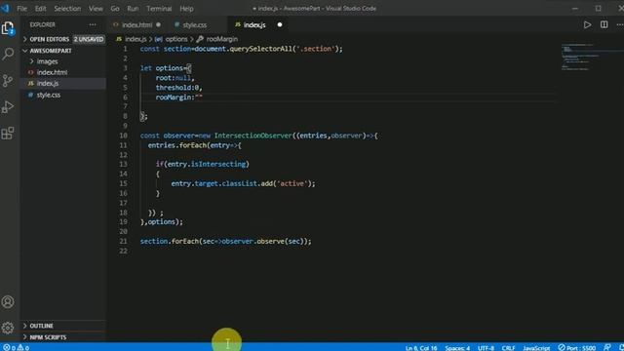Screen dimensions: 624x351
Task: Open the View menu
Action: point(96,9)
